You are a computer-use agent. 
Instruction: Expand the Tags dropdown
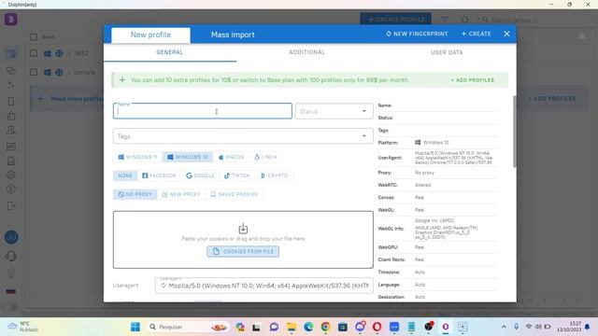[x=243, y=136]
